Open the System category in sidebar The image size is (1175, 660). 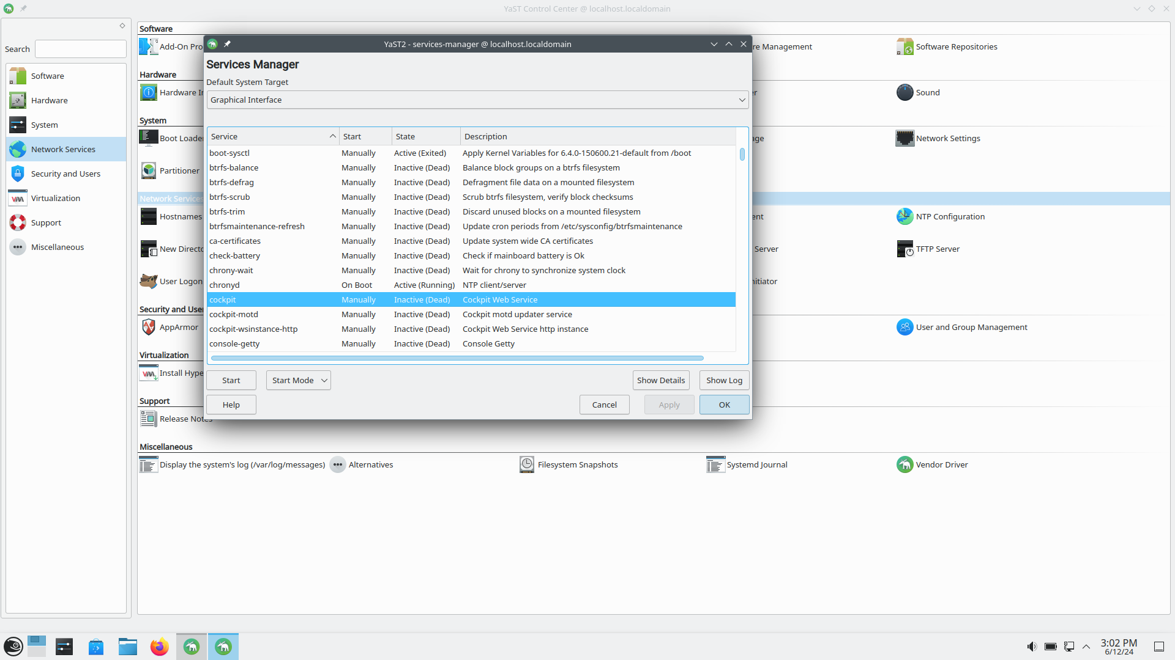coord(66,125)
